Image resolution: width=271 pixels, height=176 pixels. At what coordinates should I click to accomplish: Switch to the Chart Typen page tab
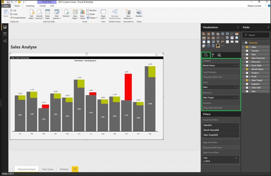(48, 169)
